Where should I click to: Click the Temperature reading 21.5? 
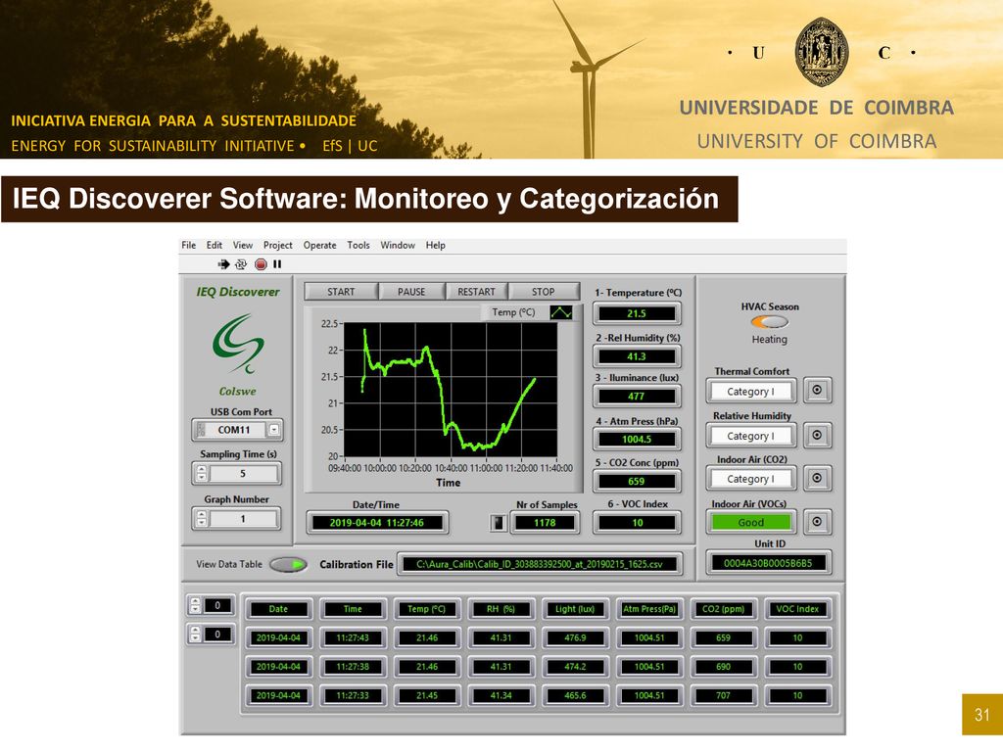(637, 313)
